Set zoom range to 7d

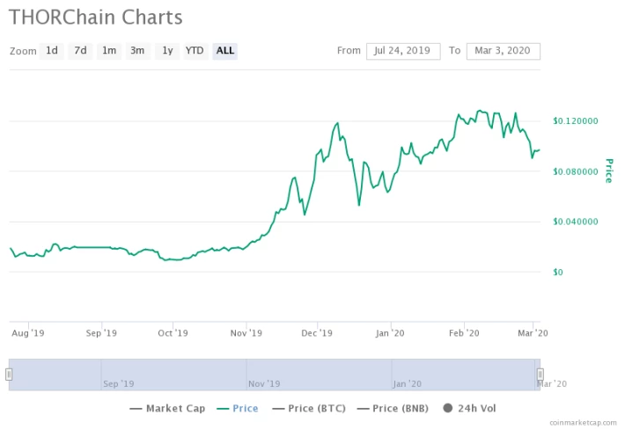[80, 51]
